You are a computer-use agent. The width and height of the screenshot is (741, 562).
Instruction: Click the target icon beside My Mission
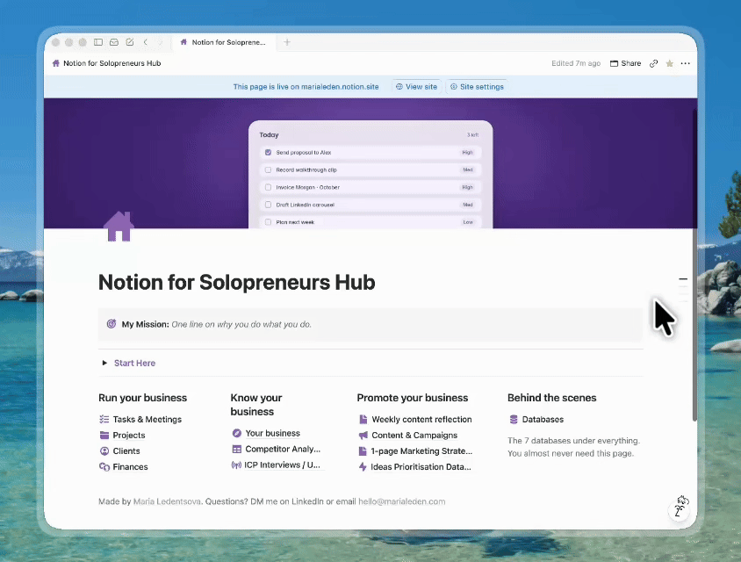point(112,324)
